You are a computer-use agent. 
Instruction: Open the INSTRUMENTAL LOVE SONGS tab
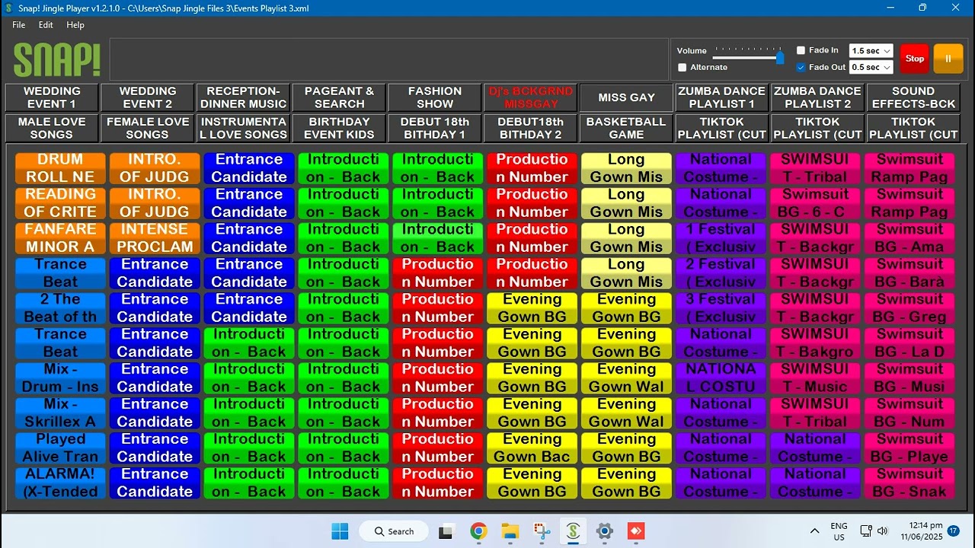click(x=244, y=128)
